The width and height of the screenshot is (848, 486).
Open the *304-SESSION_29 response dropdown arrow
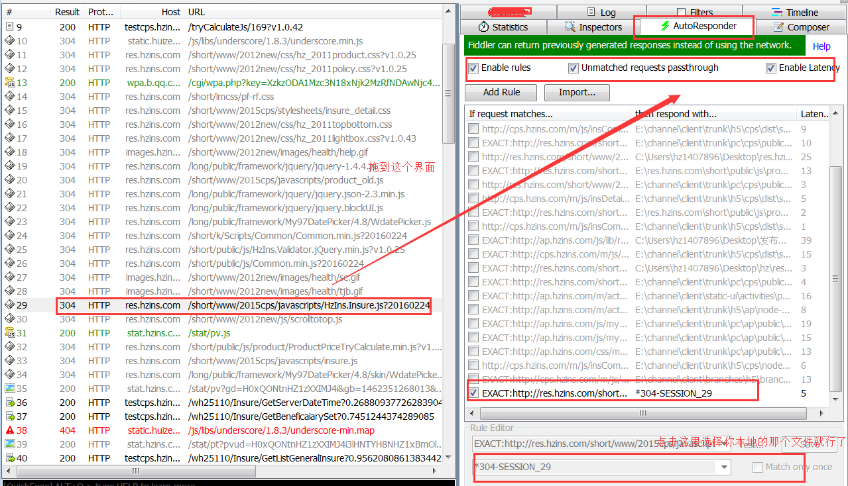click(x=725, y=467)
